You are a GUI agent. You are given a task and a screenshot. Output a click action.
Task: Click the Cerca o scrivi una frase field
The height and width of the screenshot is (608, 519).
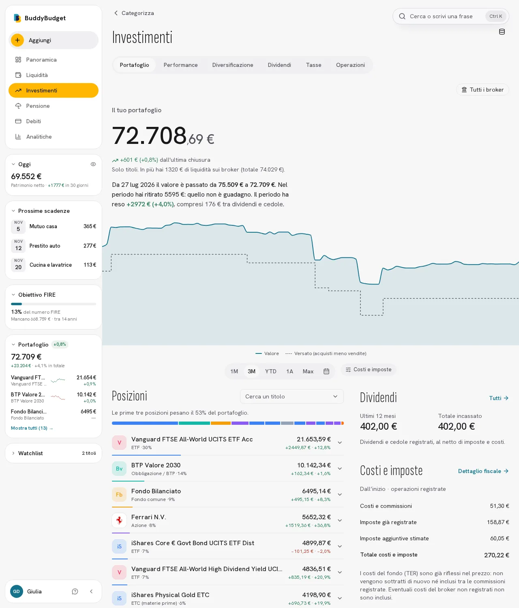(450, 16)
